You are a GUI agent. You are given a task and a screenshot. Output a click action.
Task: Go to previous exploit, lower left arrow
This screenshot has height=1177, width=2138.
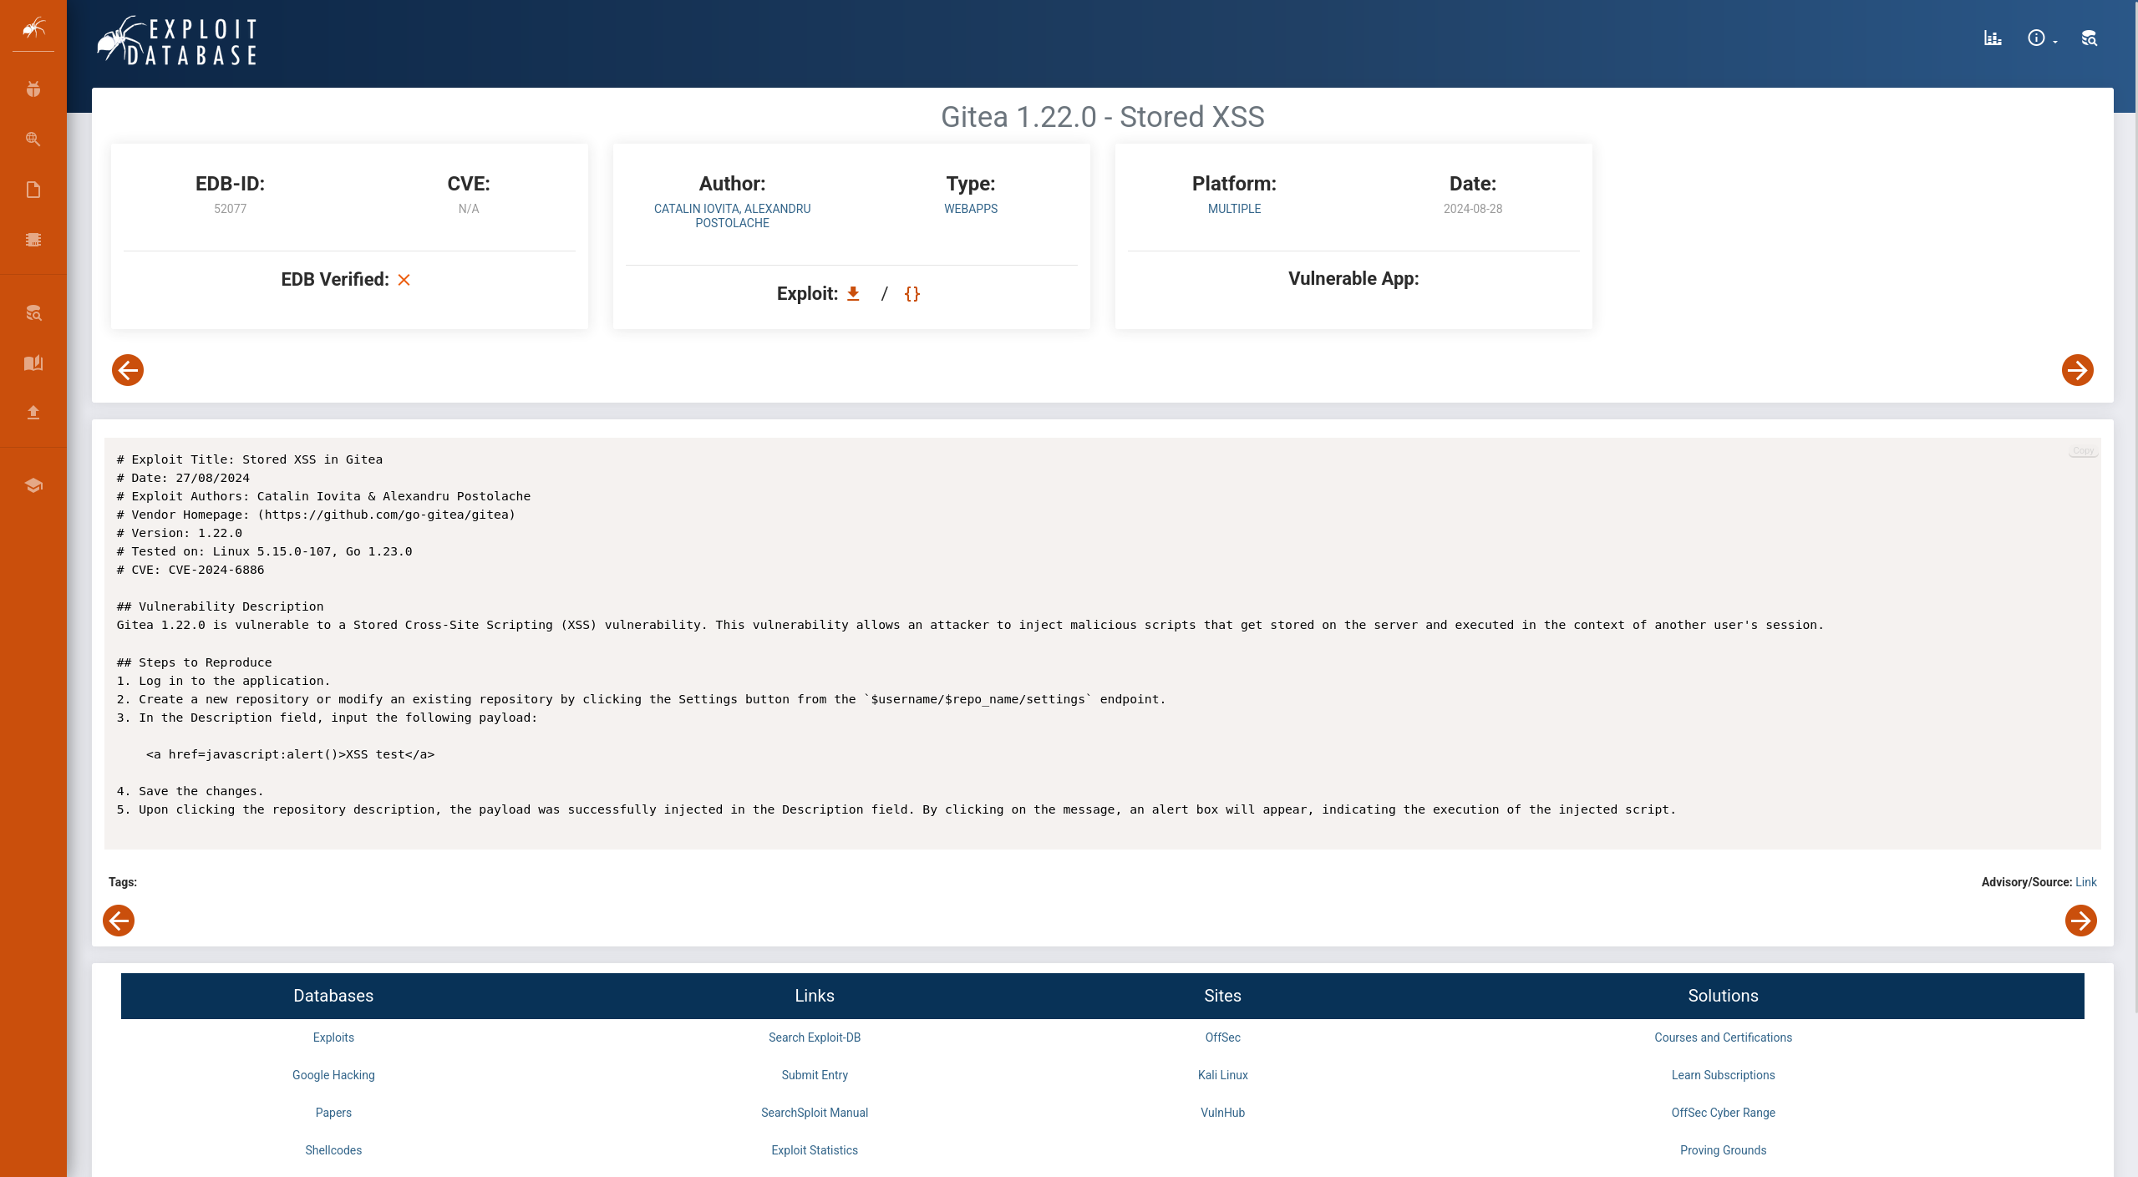(119, 921)
